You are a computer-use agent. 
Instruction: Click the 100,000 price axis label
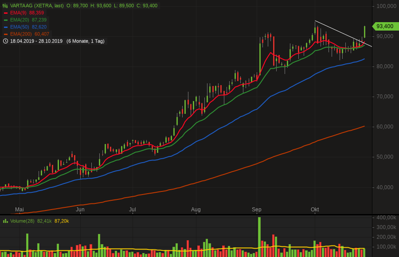(x=386, y=6)
